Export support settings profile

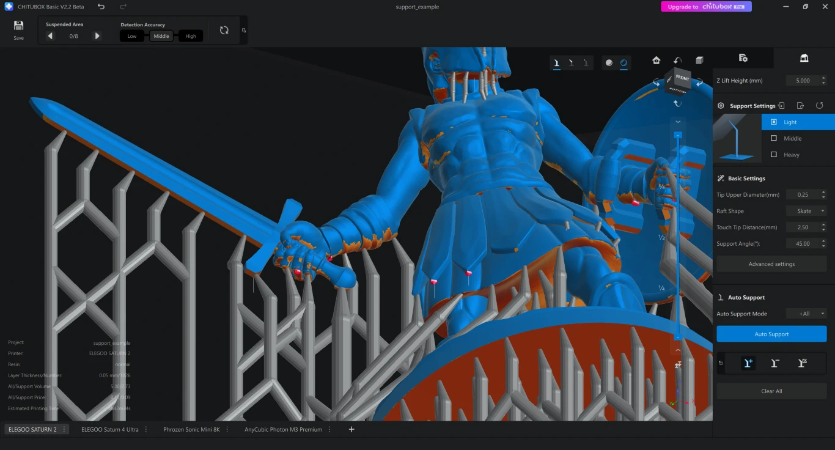801,106
